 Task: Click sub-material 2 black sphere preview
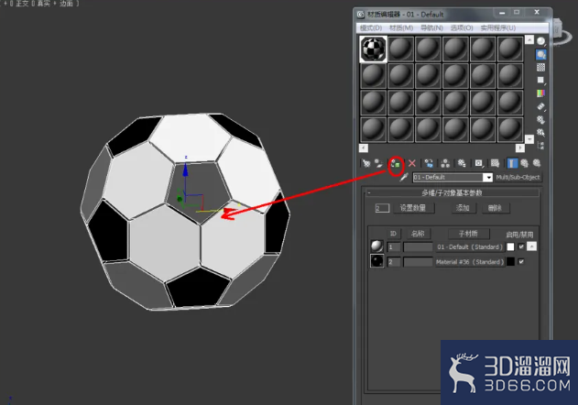coord(376,261)
